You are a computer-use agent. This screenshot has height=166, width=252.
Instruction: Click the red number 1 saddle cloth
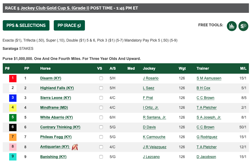pos(13,78)
